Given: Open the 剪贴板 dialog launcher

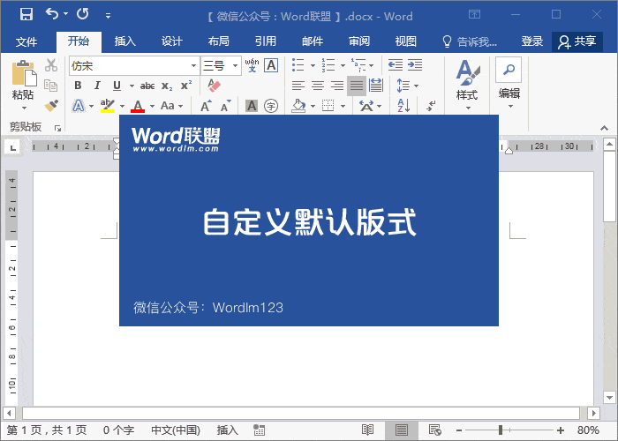Looking at the screenshot, I should 58,128.
